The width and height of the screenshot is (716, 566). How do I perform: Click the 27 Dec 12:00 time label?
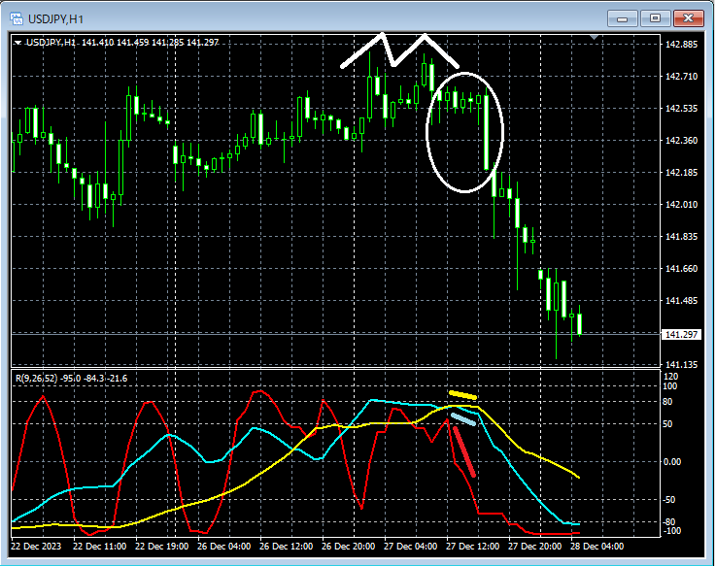point(472,547)
